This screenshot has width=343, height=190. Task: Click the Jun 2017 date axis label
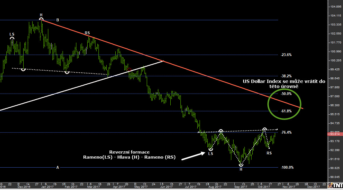click(167, 187)
